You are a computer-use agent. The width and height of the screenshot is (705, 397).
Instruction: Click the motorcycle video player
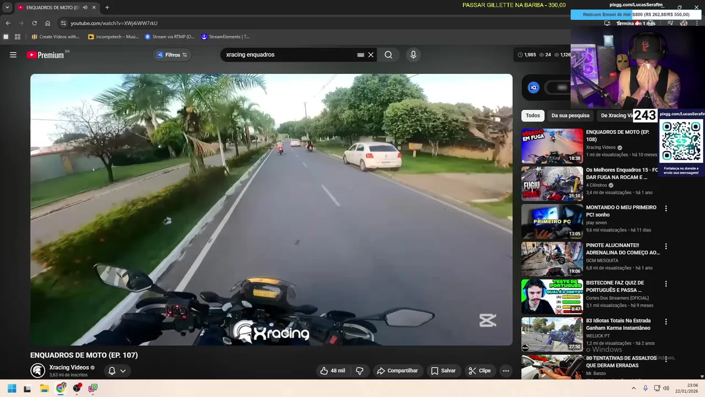coord(271,210)
